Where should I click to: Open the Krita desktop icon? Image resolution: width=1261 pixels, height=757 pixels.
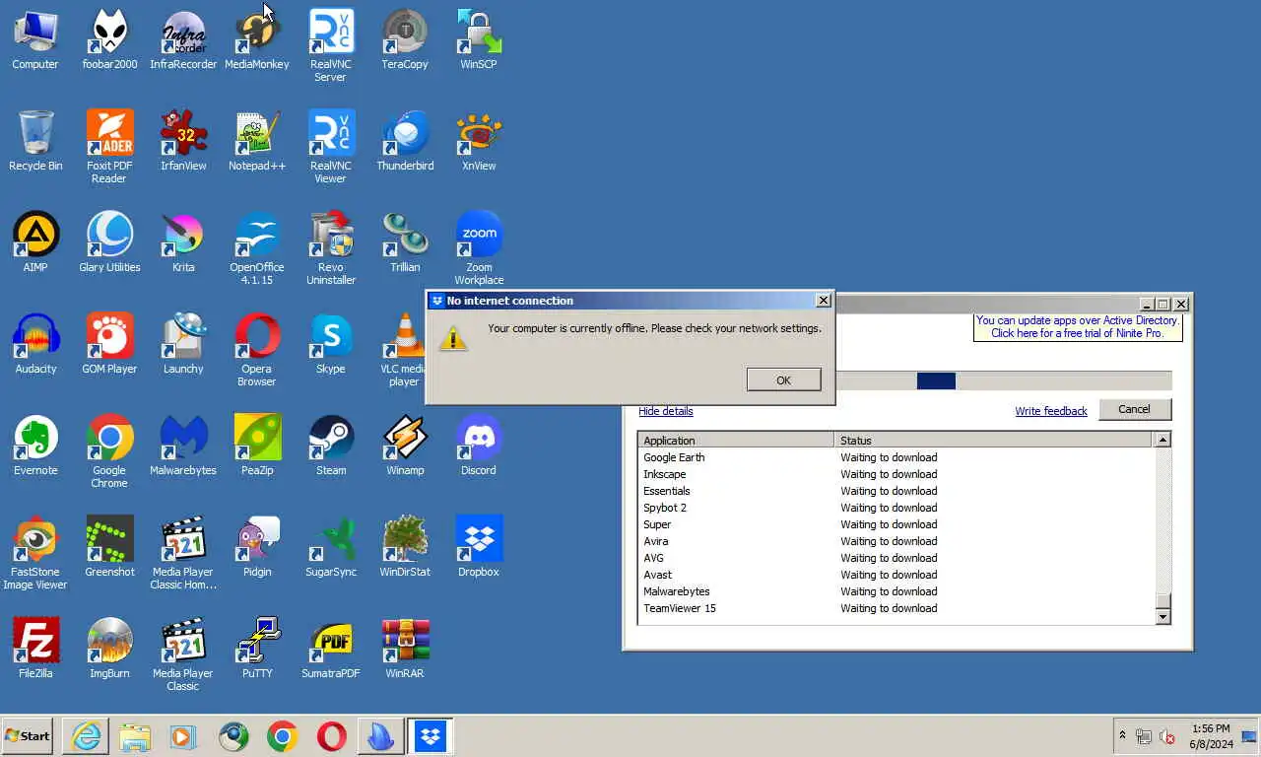click(x=183, y=242)
